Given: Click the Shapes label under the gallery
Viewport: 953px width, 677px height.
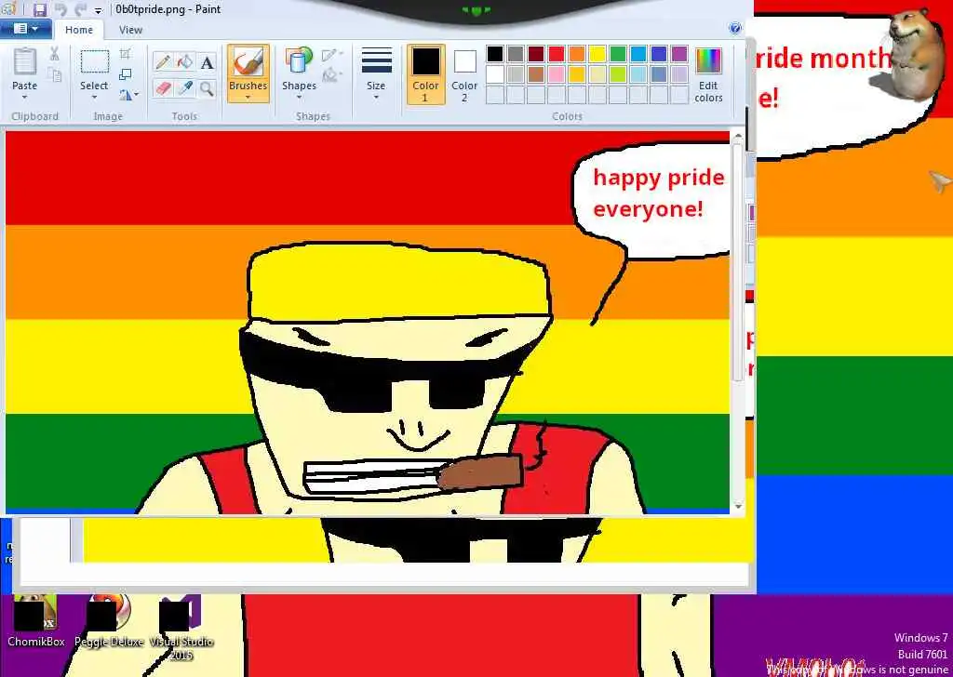Looking at the screenshot, I should [299, 86].
